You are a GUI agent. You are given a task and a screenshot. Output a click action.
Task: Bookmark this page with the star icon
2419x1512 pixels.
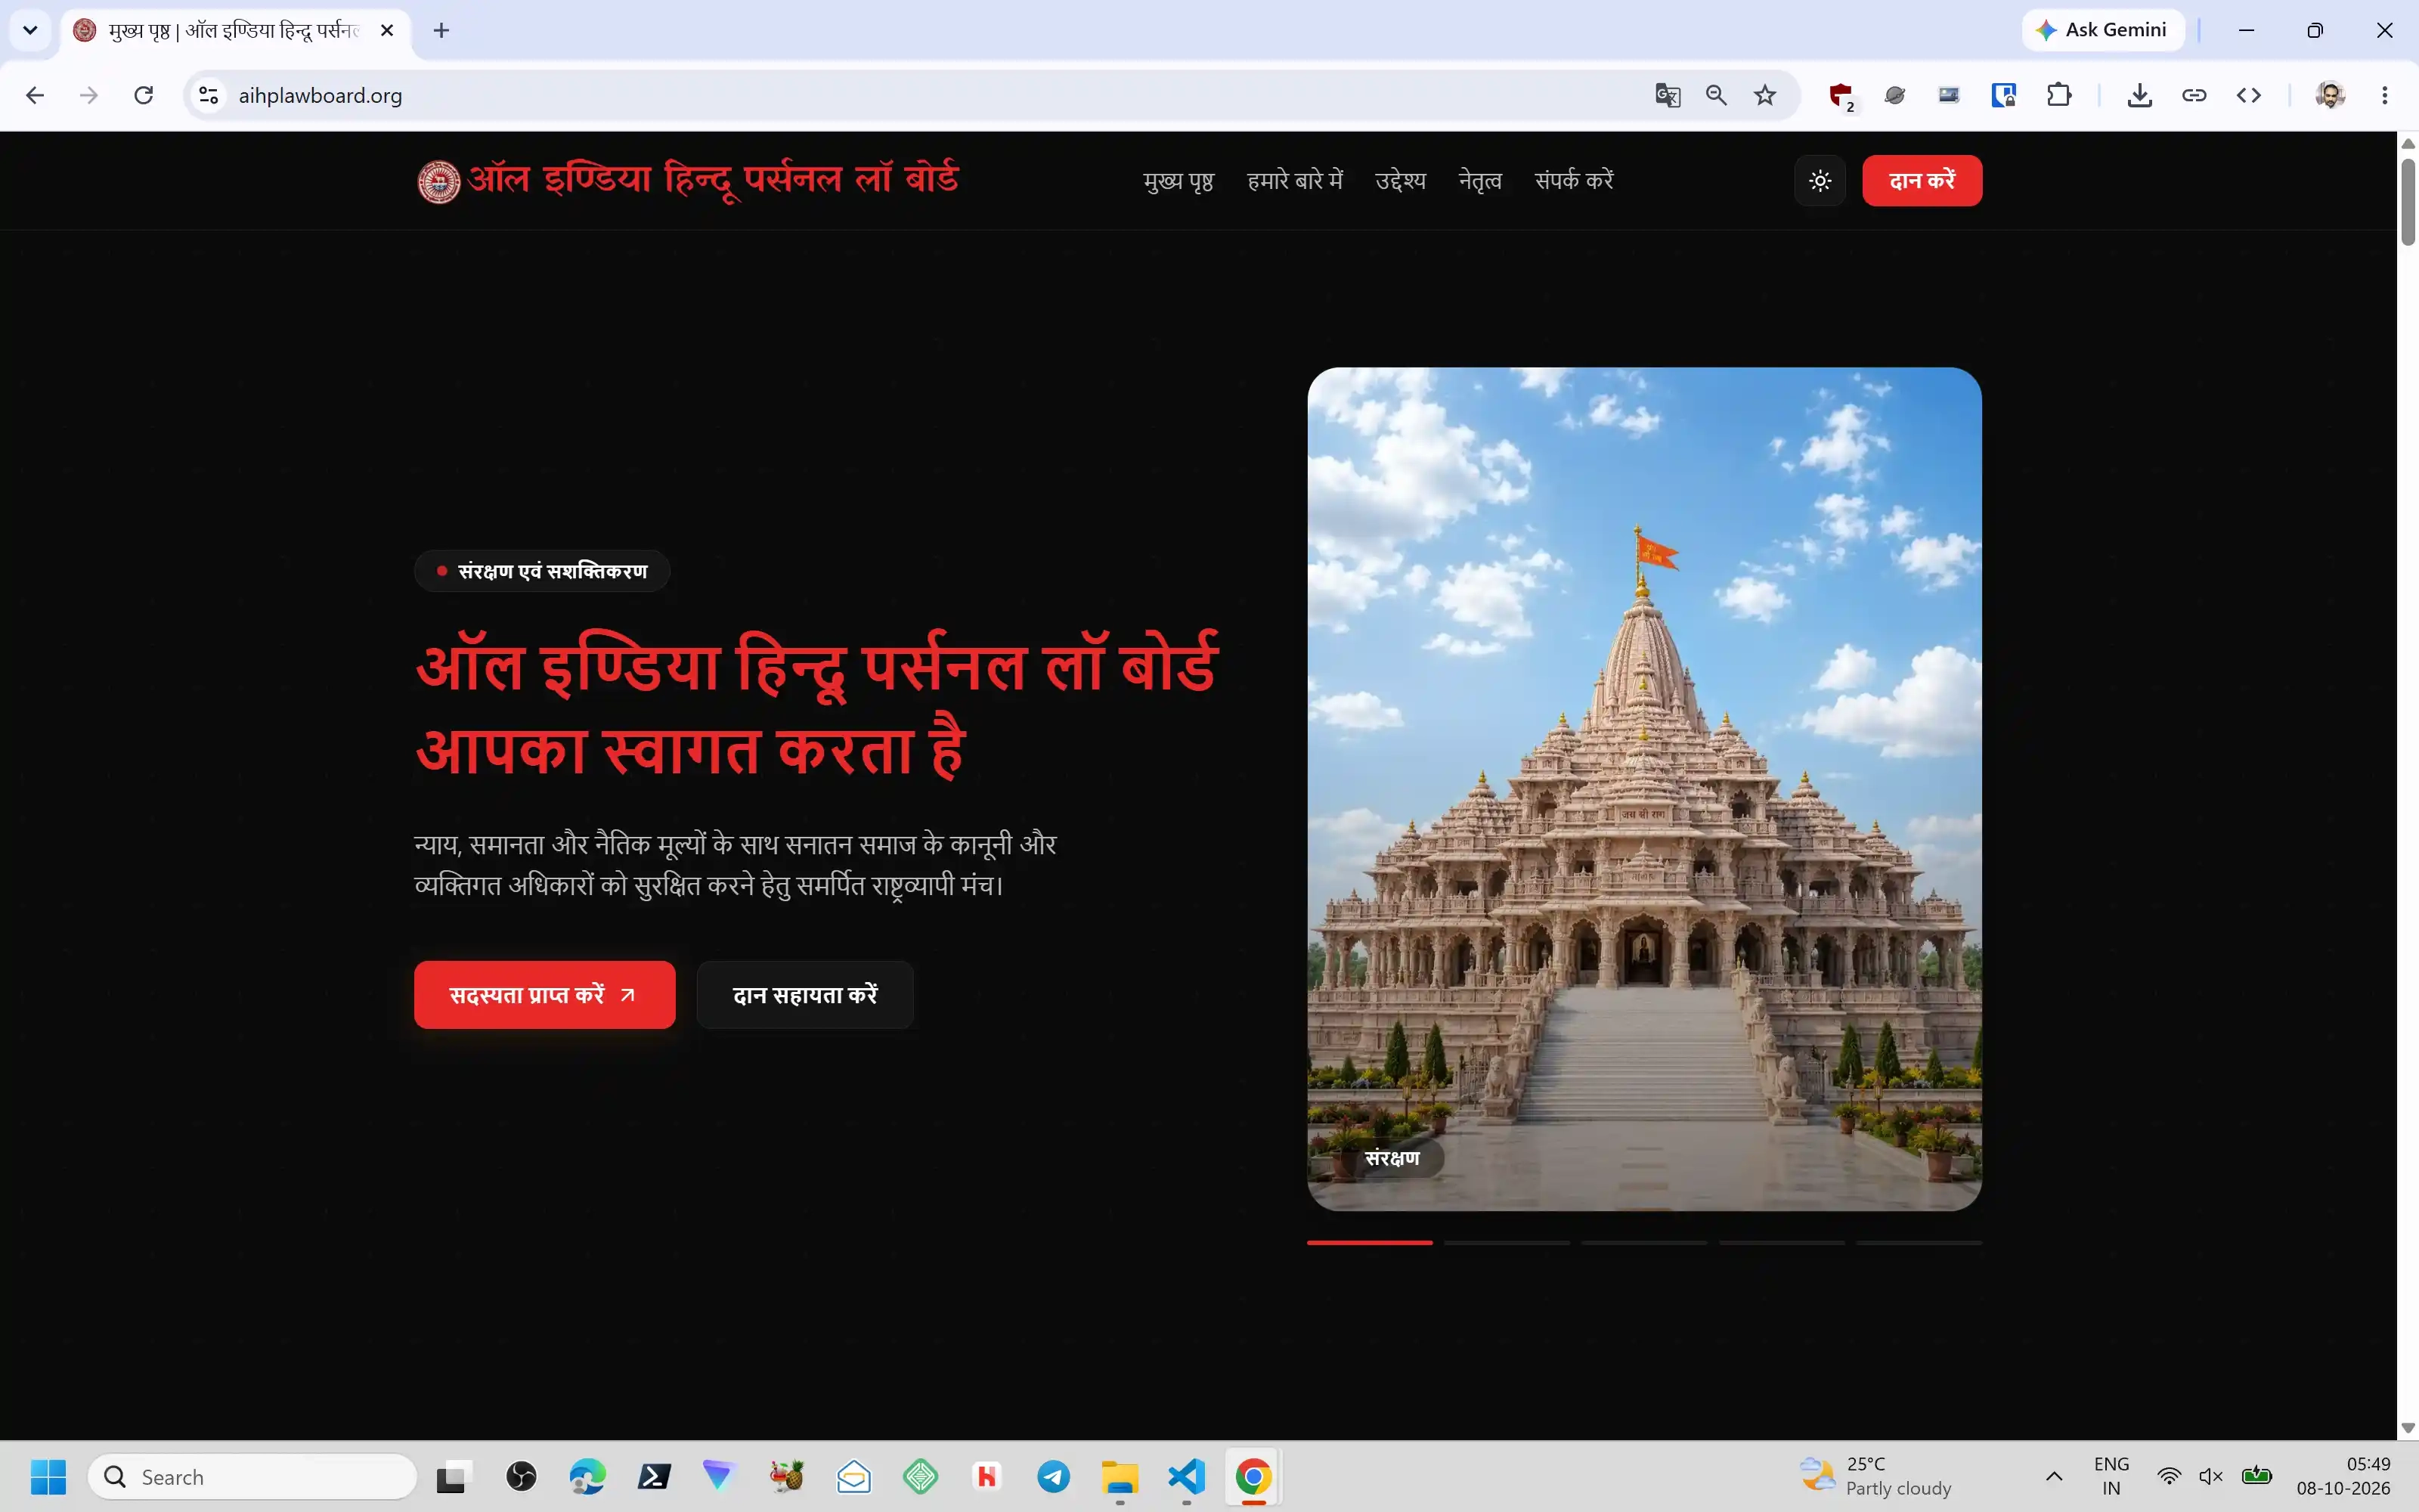click(1765, 95)
